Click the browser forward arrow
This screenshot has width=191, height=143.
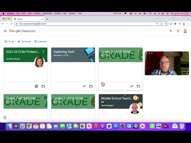[x=7, y=24]
